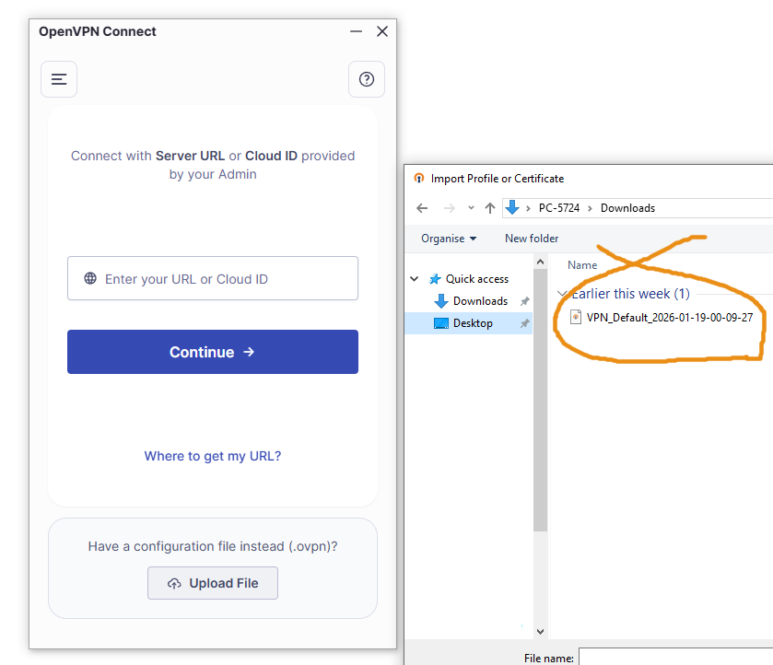This screenshot has height=665, width=773.
Task: Close the OpenVPN Connect window
Action: click(382, 31)
